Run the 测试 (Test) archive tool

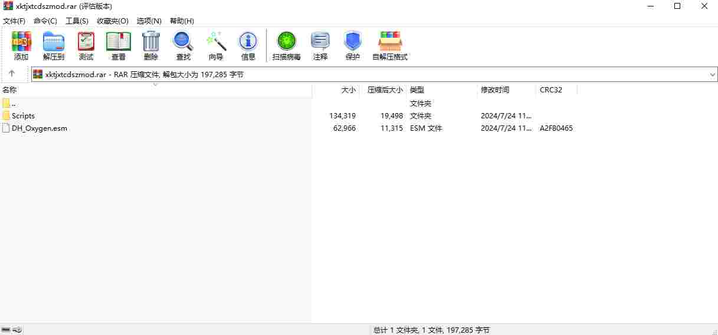pos(86,46)
